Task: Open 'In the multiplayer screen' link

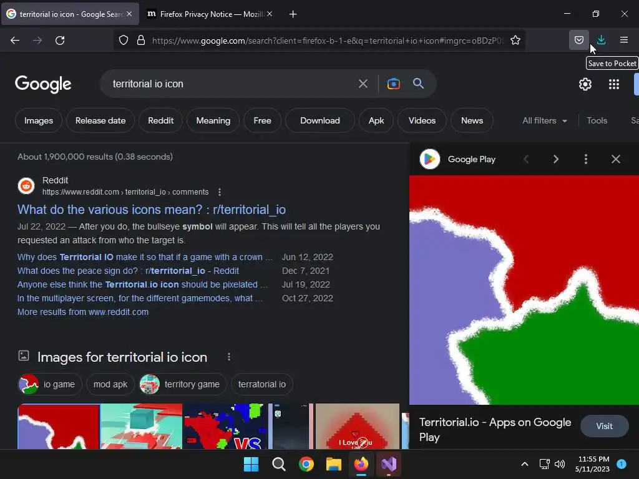Action: [x=140, y=298]
